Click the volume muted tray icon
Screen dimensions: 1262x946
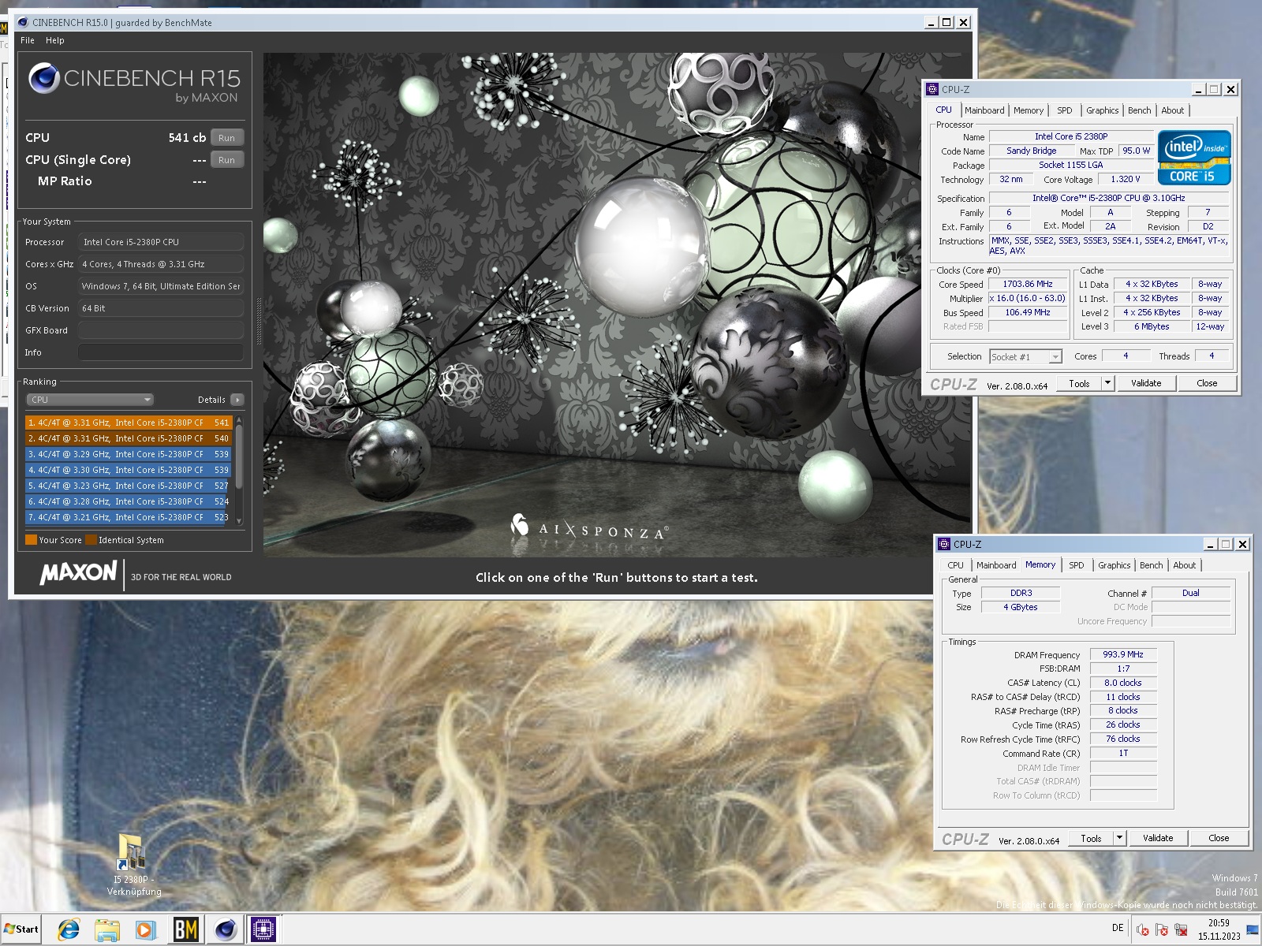click(x=1142, y=929)
